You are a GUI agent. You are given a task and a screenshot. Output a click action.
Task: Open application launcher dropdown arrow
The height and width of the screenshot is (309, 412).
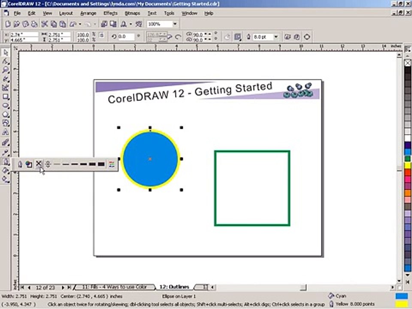click(x=130, y=24)
